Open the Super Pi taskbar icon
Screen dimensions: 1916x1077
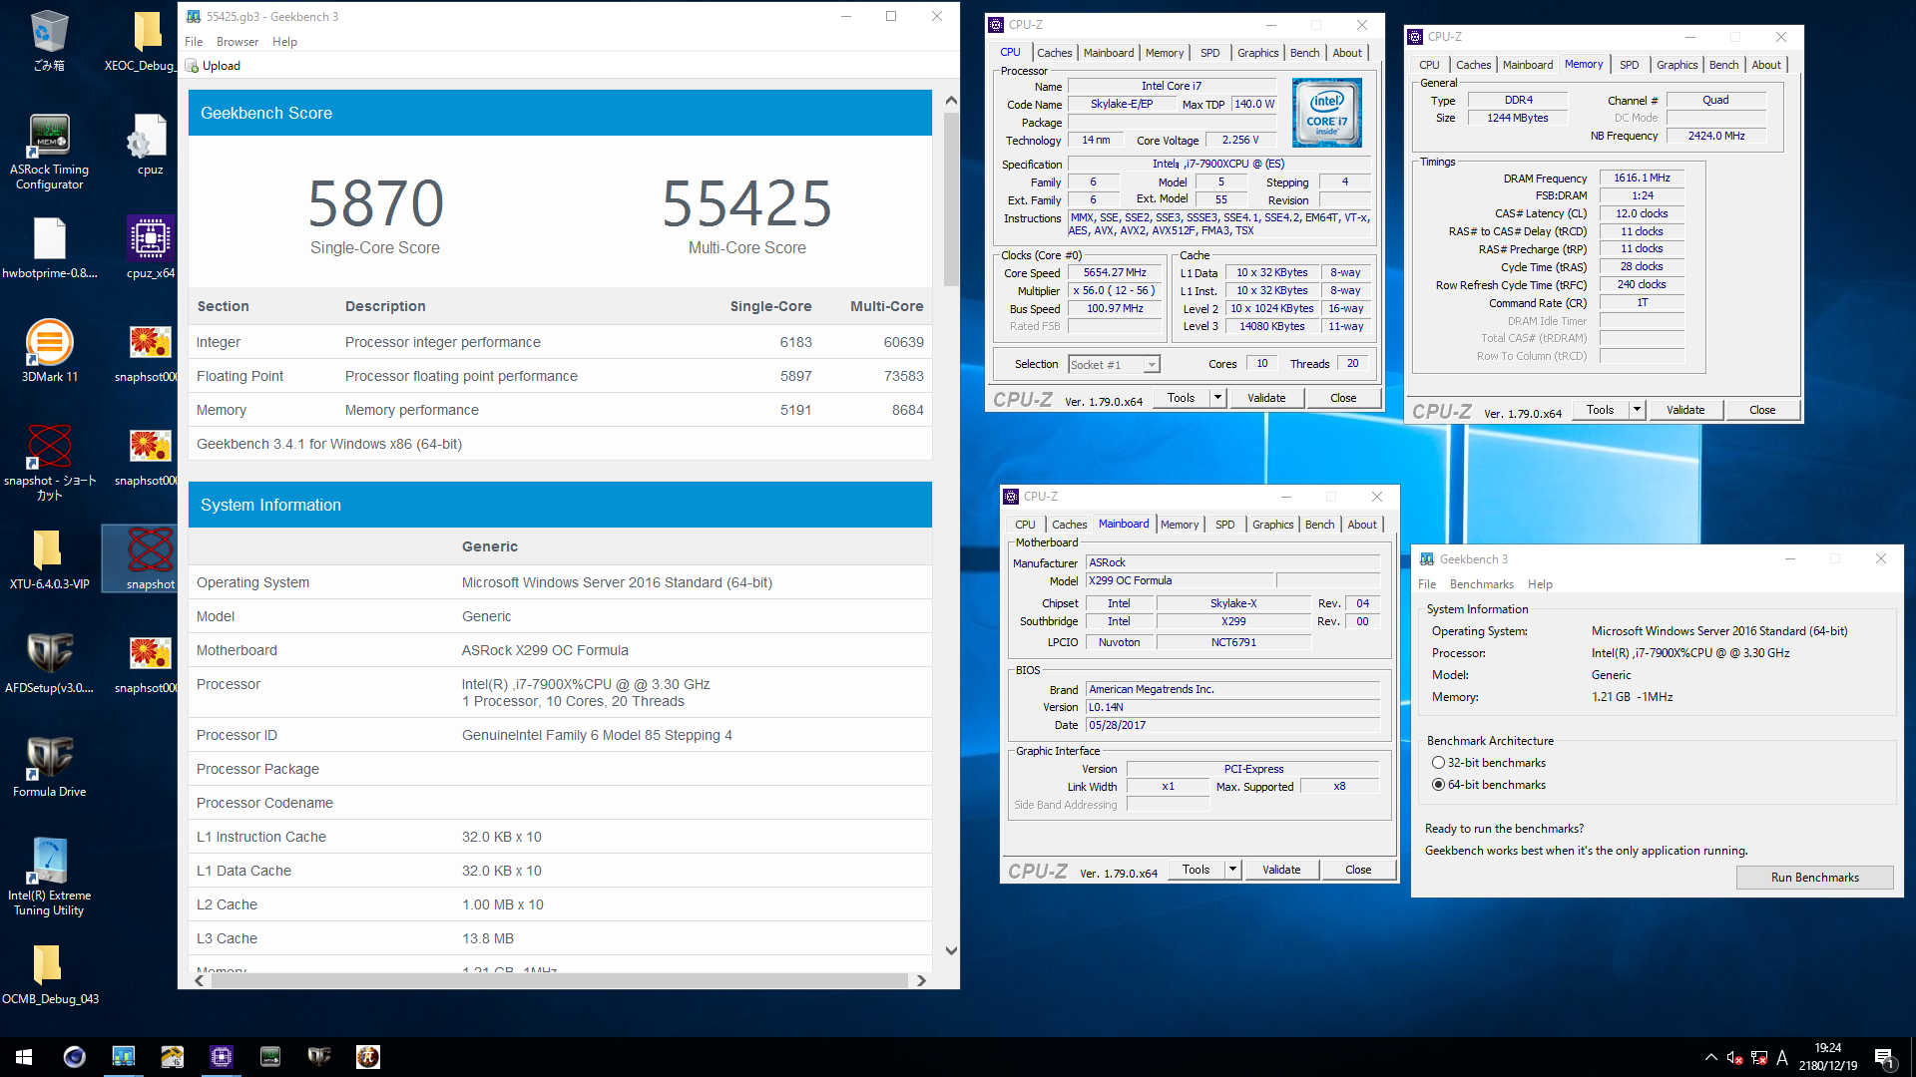pyautogui.click(x=367, y=1057)
